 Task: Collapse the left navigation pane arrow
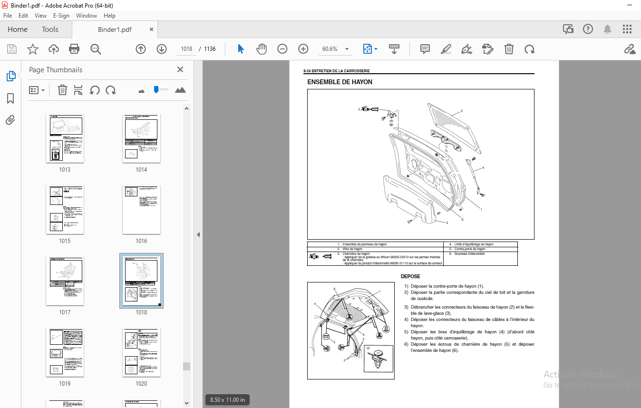(198, 234)
